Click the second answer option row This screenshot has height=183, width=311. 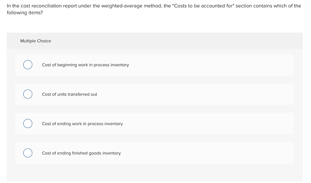point(154,94)
